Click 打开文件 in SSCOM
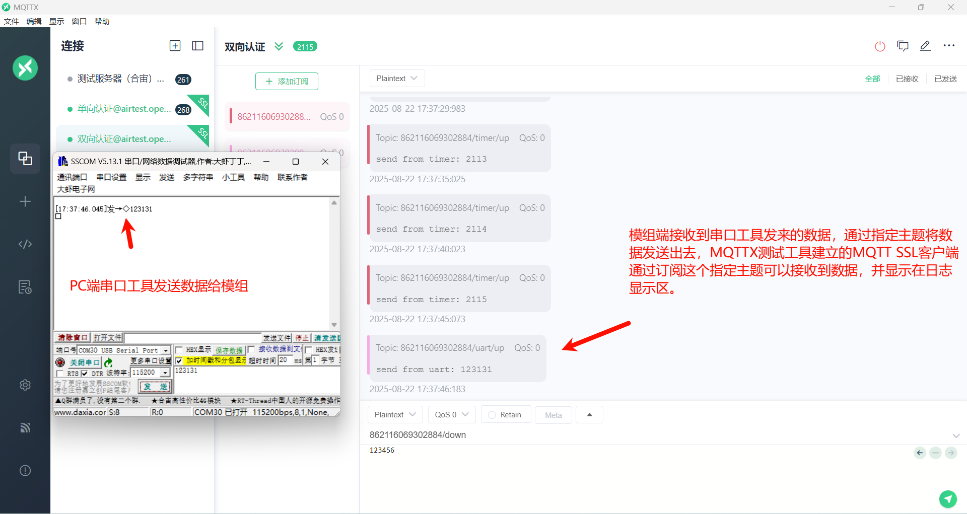This screenshot has width=967, height=514. [108, 338]
